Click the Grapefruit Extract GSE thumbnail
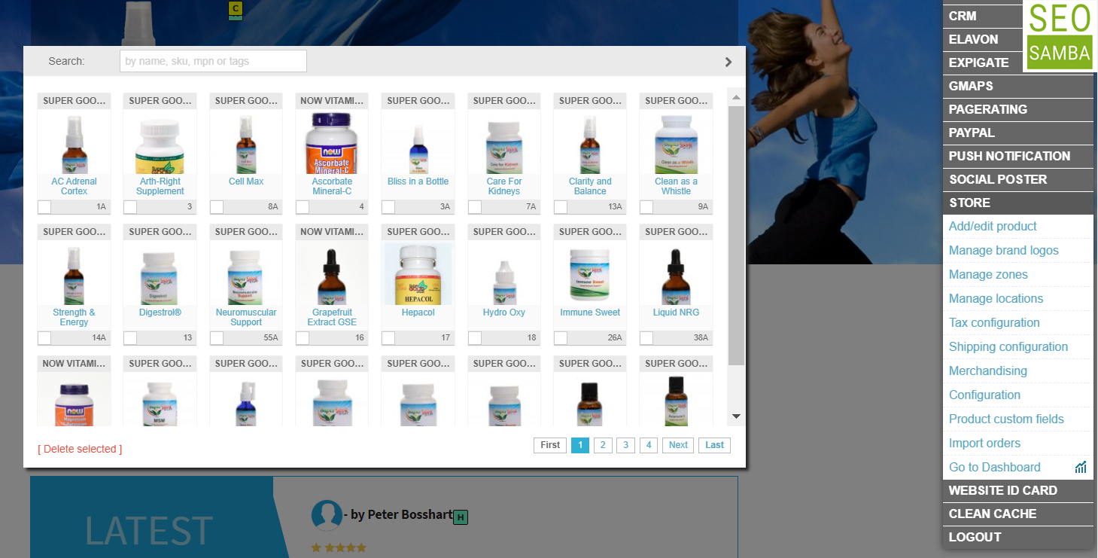1098x558 pixels. [332, 274]
